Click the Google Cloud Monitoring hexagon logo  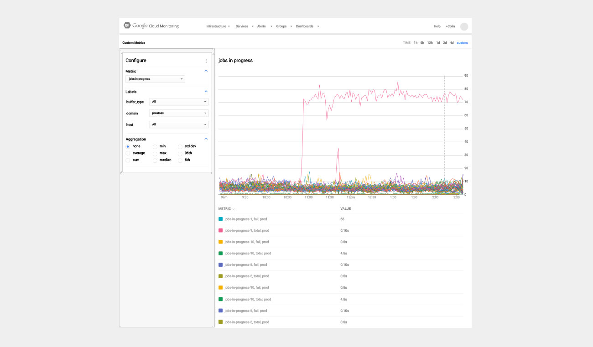(127, 26)
